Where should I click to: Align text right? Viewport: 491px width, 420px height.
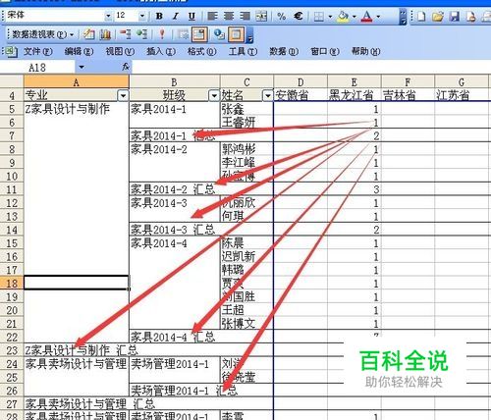(x=245, y=16)
